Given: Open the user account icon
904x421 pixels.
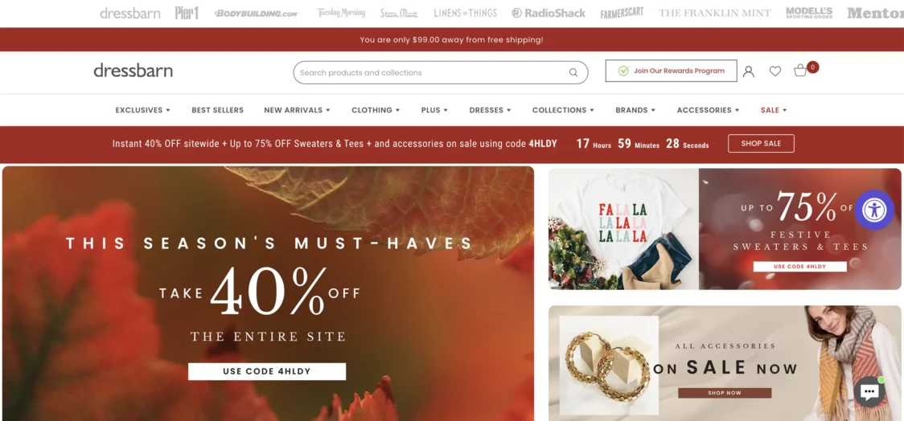Looking at the screenshot, I should (748, 72).
